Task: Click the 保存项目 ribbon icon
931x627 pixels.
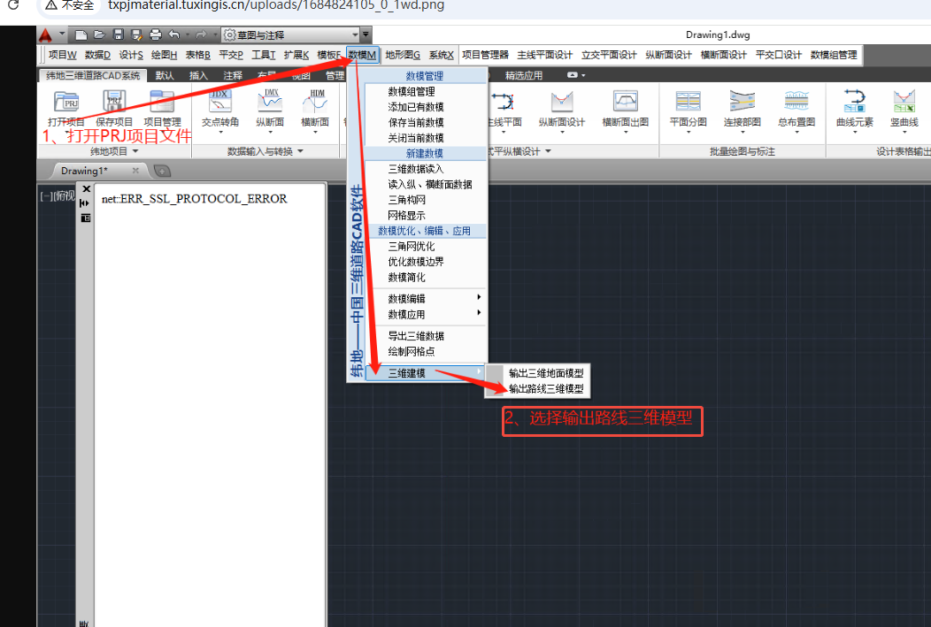Action: (x=114, y=103)
